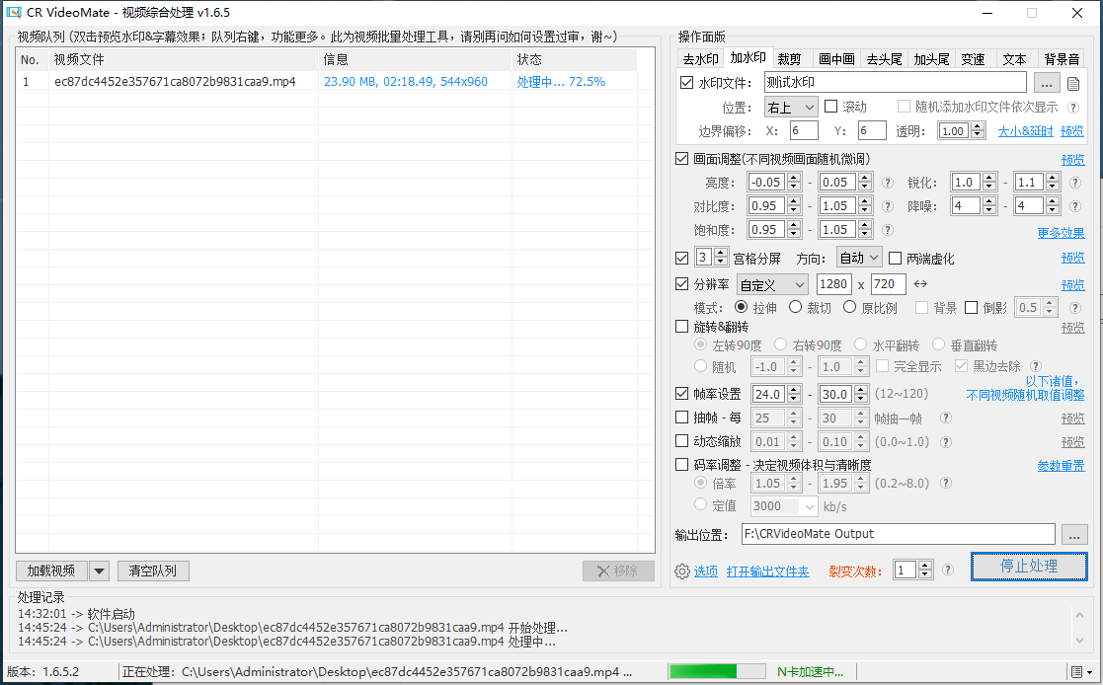Click the help icon in the 亮度 row
Image resolution: width=1103 pixels, height=685 pixels.
point(888,183)
